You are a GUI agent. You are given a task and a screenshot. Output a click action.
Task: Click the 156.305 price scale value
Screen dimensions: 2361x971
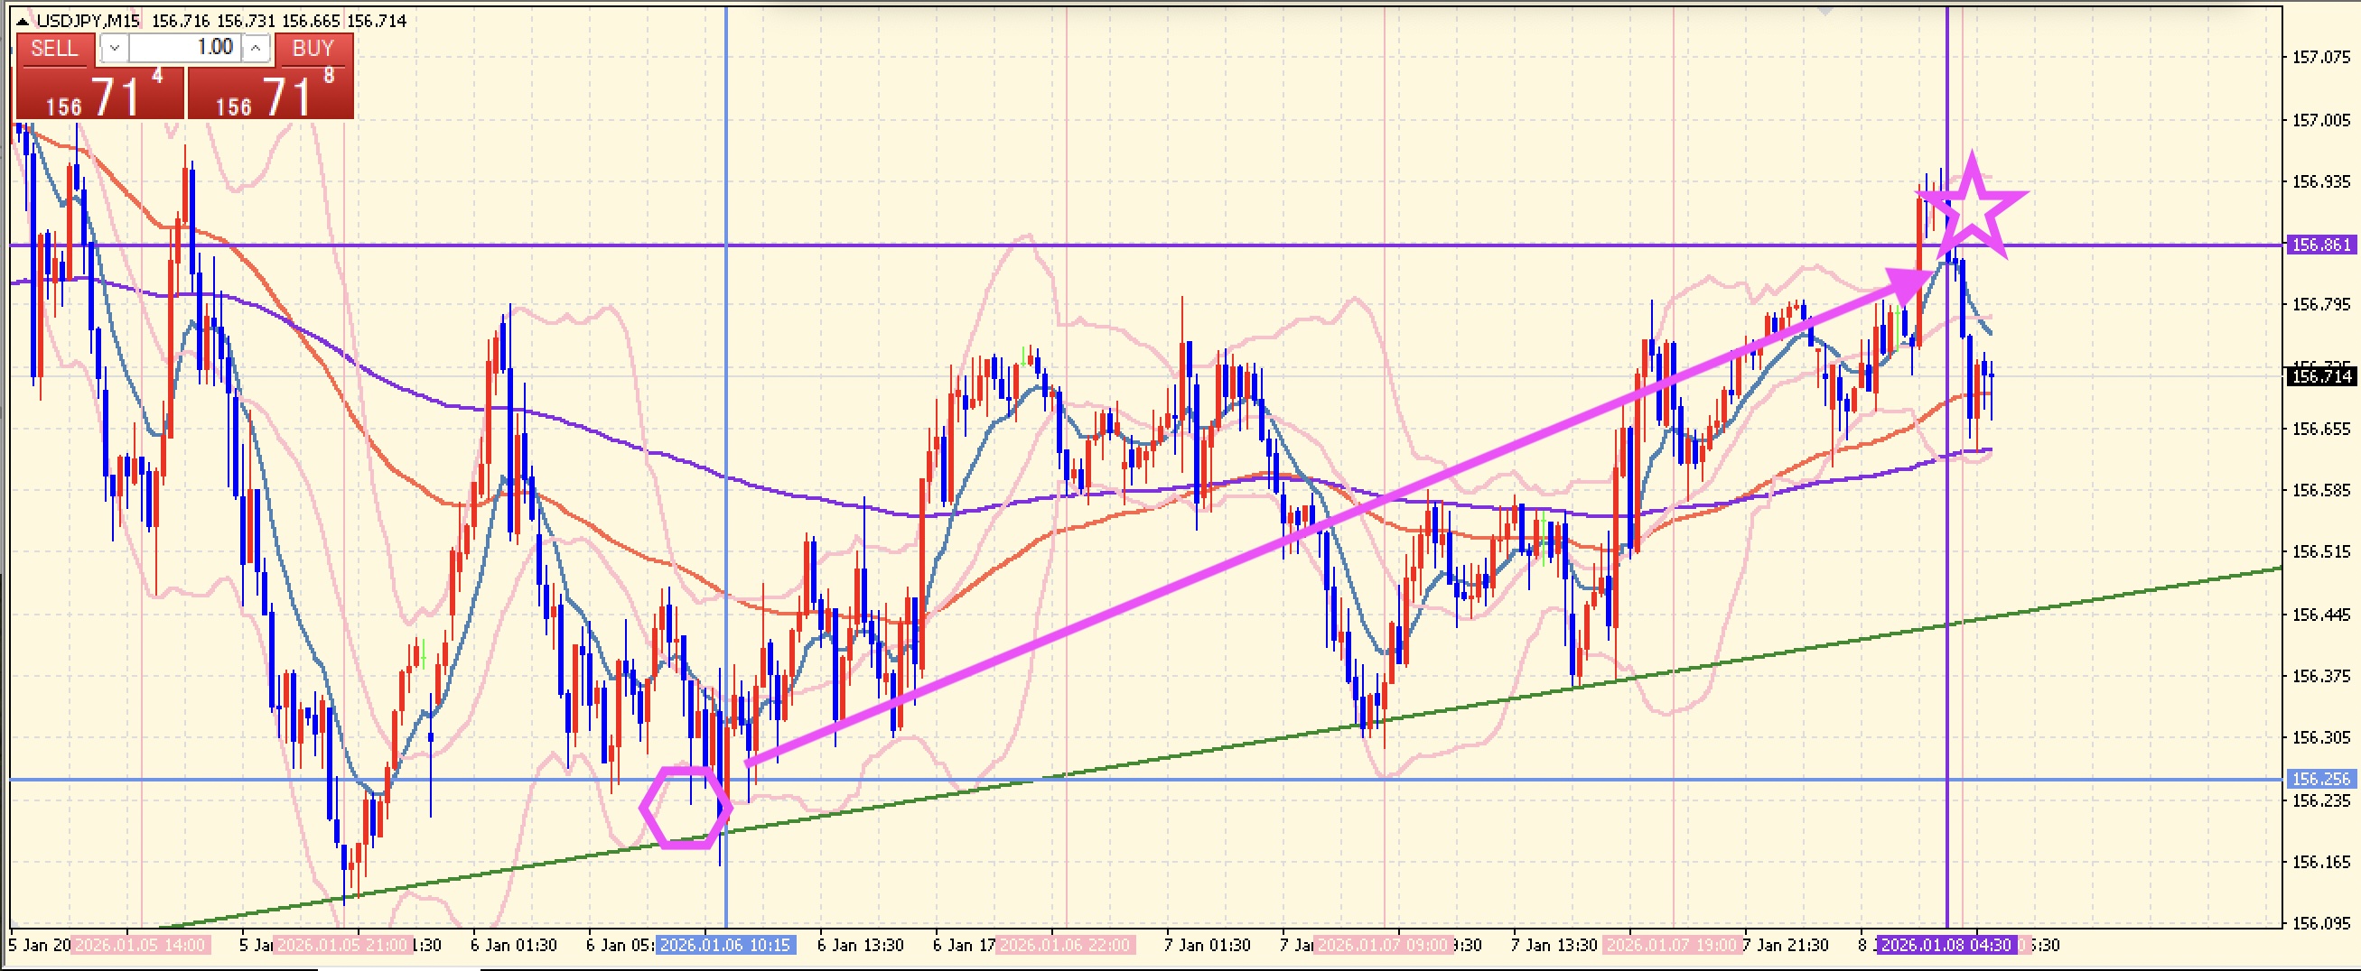[x=2320, y=737]
